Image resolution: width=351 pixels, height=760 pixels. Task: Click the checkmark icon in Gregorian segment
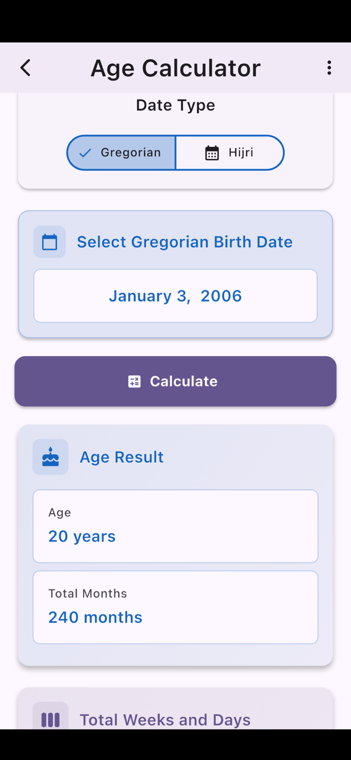click(x=85, y=153)
